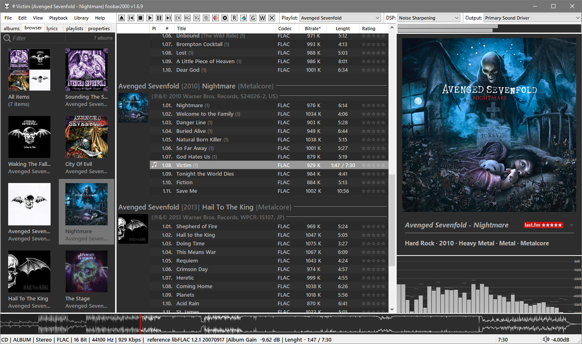Click the Eject/Open toolbar button
The height and width of the screenshot is (344, 582).
(122, 18)
